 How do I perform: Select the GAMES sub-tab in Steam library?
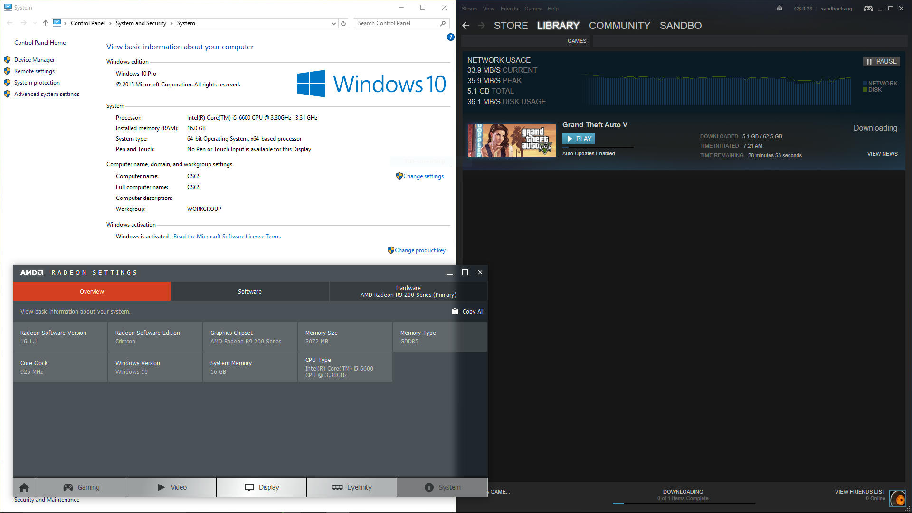point(577,41)
